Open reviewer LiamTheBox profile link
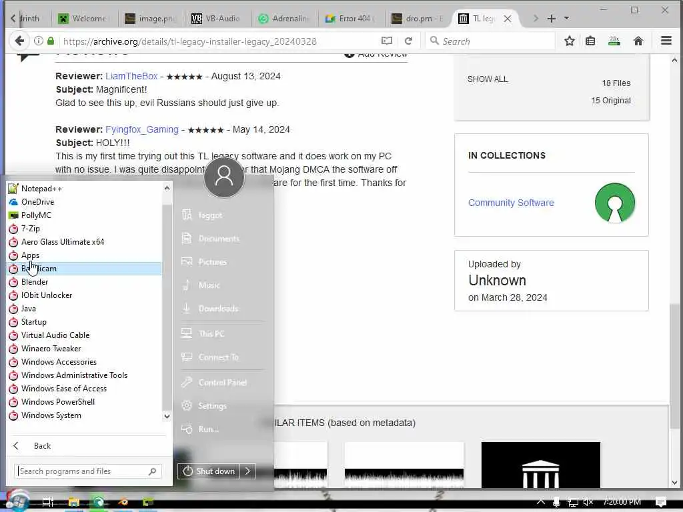 point(131,76)
